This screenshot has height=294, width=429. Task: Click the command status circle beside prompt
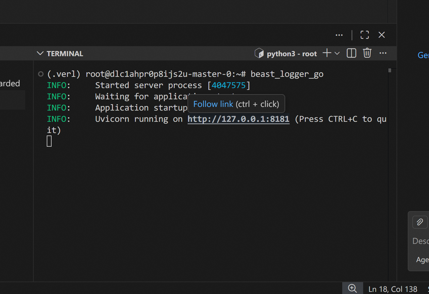click(41, 74)
